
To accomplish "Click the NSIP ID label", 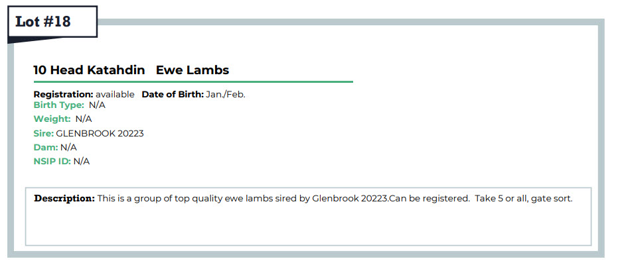I will 52,161.
